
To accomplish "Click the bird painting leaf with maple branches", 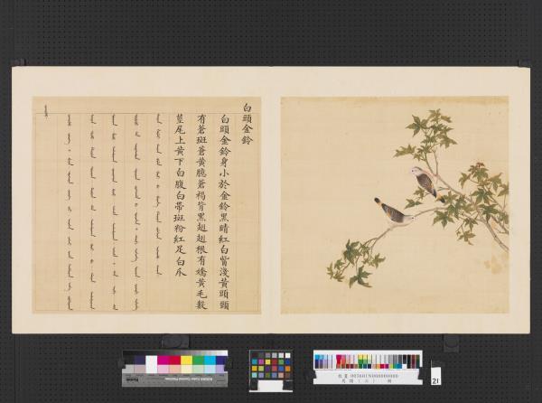I will (x=395, y=205).
